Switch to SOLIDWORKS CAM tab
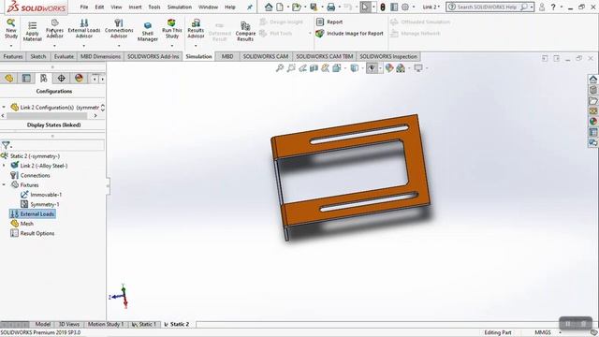The width and height of the screenshot is (599, 337). tap(266, 56)
